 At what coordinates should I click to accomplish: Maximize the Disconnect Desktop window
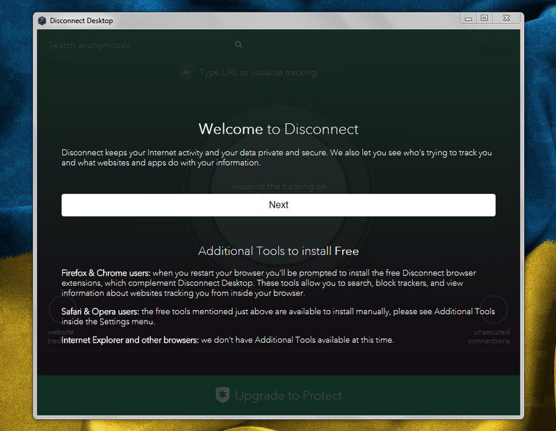point(484,18)
